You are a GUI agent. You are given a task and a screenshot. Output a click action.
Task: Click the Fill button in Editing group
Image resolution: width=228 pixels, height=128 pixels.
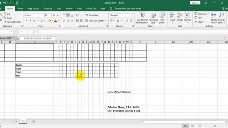coord(198,18)
